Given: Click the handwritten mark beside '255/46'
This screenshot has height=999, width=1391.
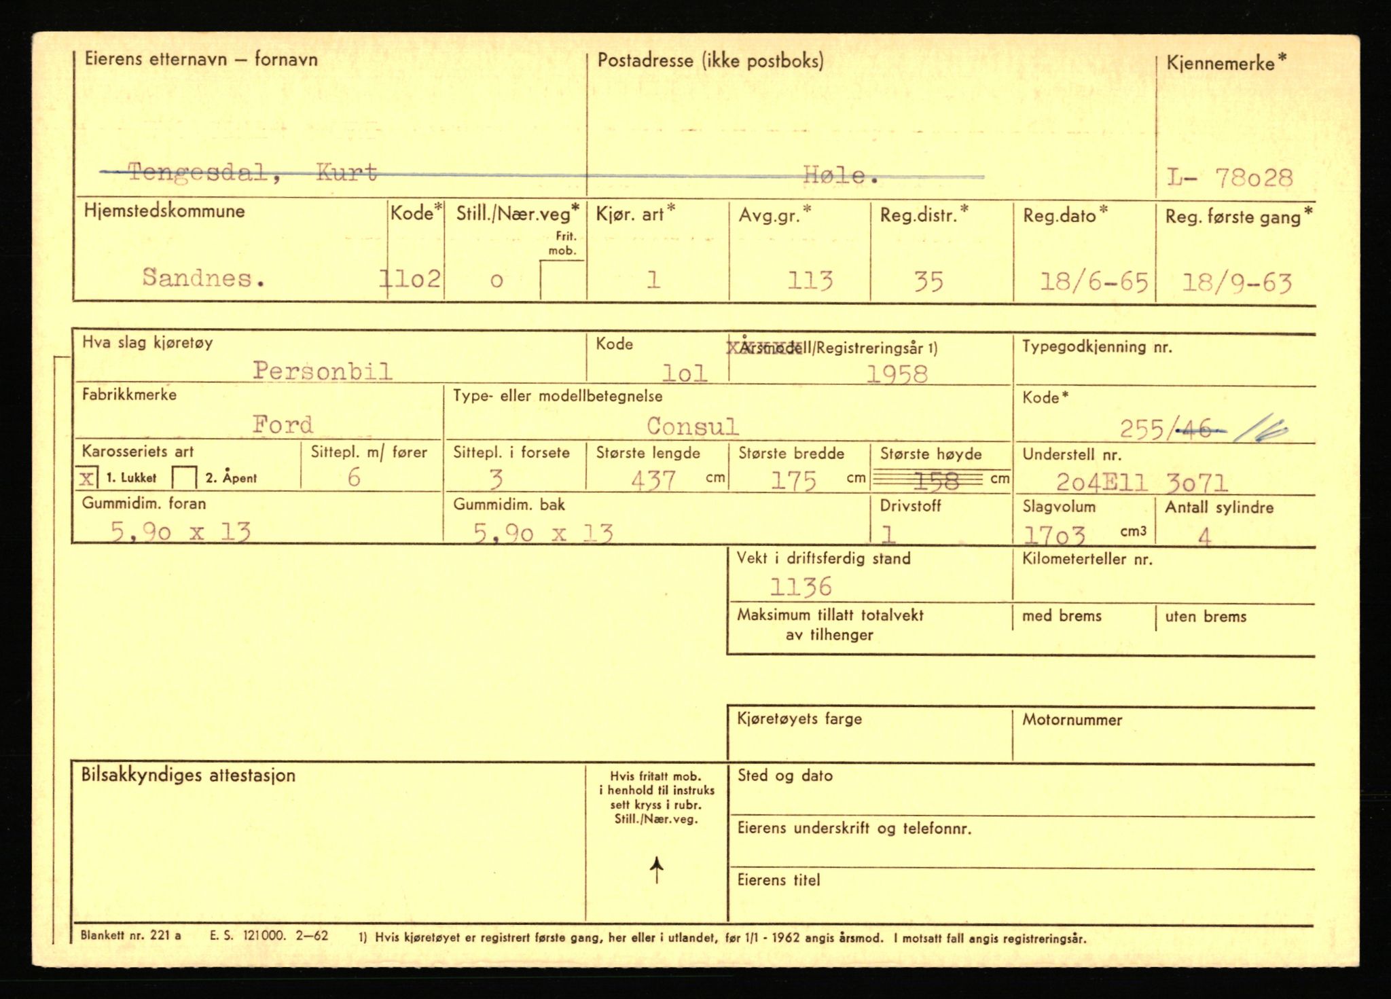Looking at the screenshot, I should 1260,429.
